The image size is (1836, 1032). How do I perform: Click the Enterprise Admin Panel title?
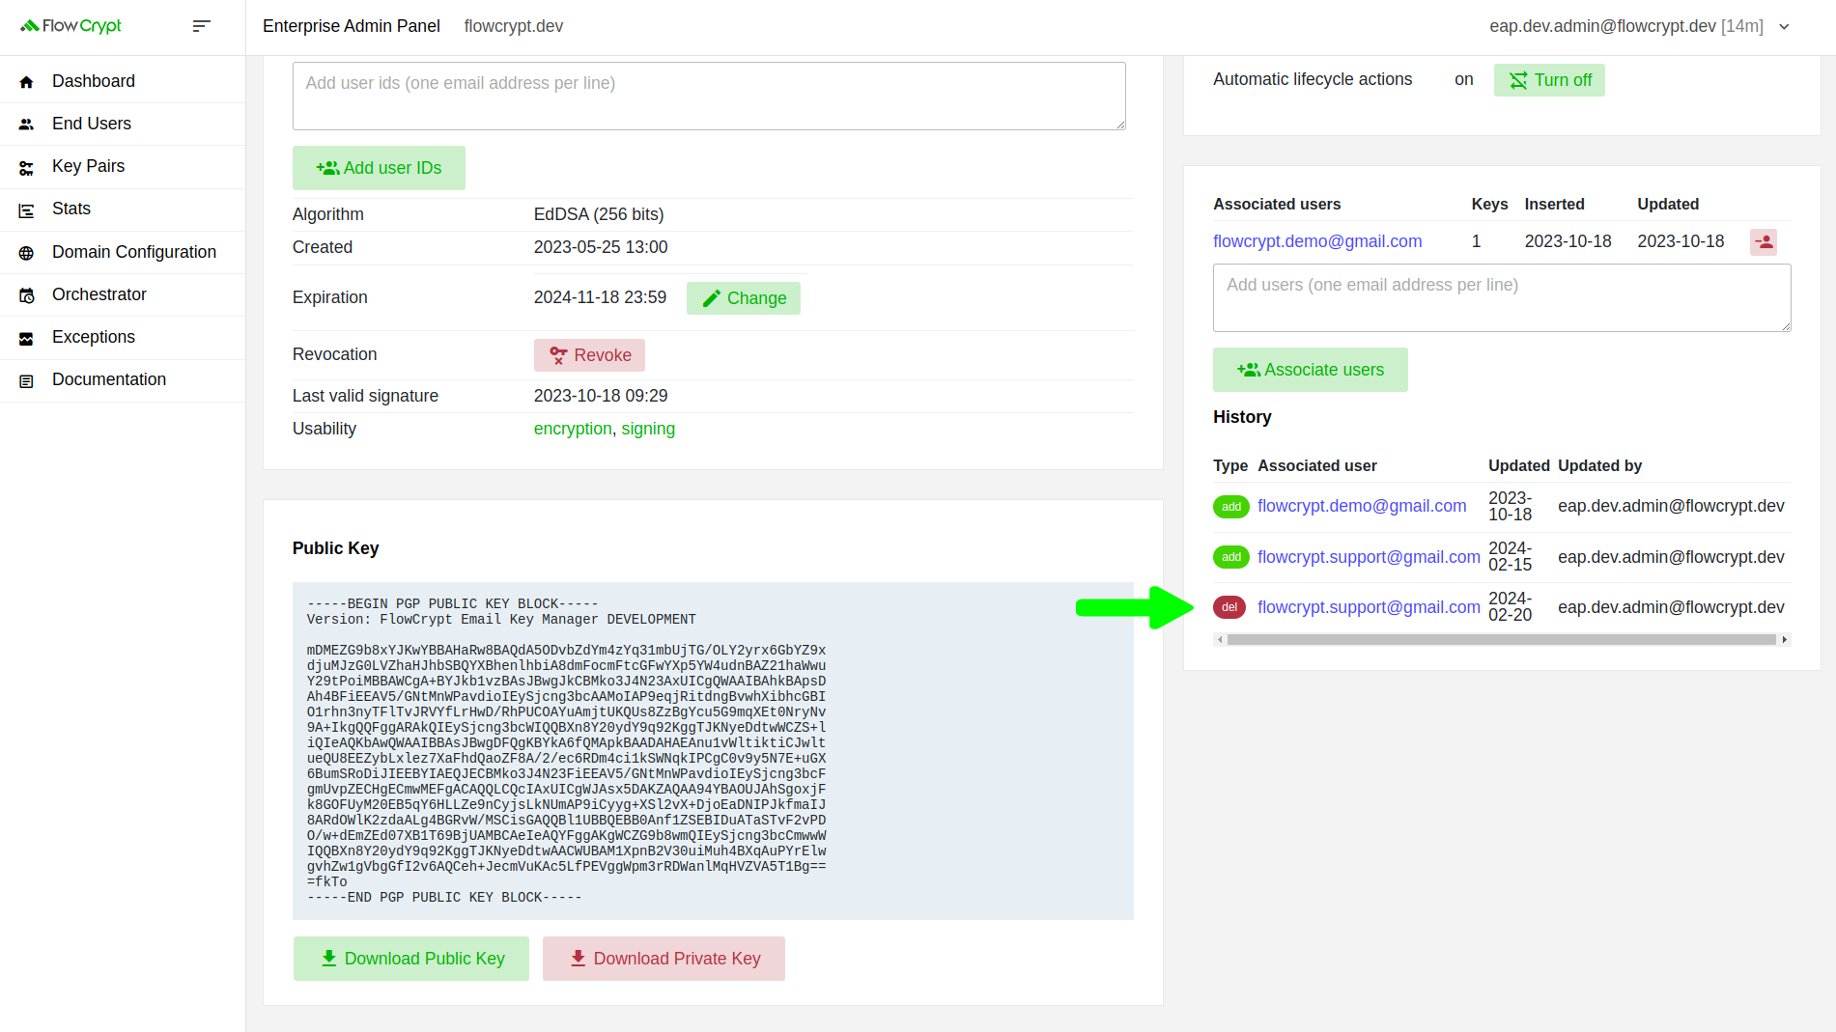(352, 26)
